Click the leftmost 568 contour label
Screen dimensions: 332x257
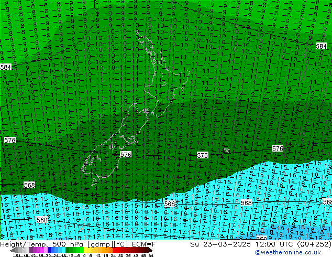tap(29, 185)
